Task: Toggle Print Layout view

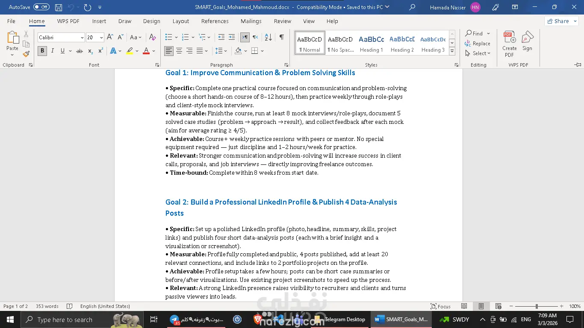Action: pyautogui.click(x=481, y=306)
